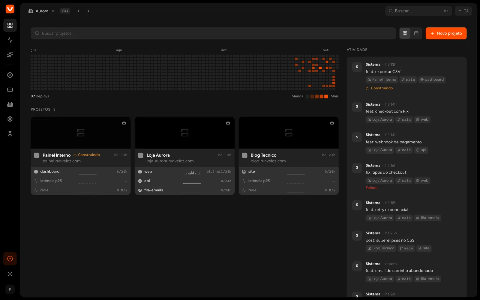Open Blog Tecnico project title
Screen dimensions: 480x300
pos(263,155)
